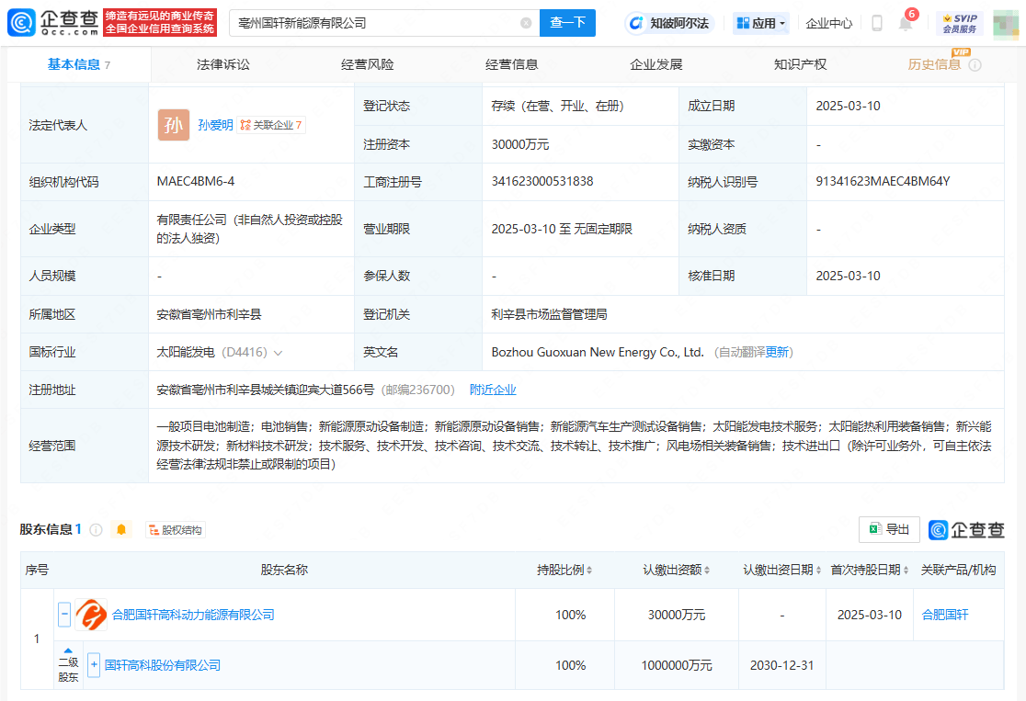Open SVIP 会员服务 icon
Image resolution: width=1026 pixels, height=701 pixels.
(960, 24)
